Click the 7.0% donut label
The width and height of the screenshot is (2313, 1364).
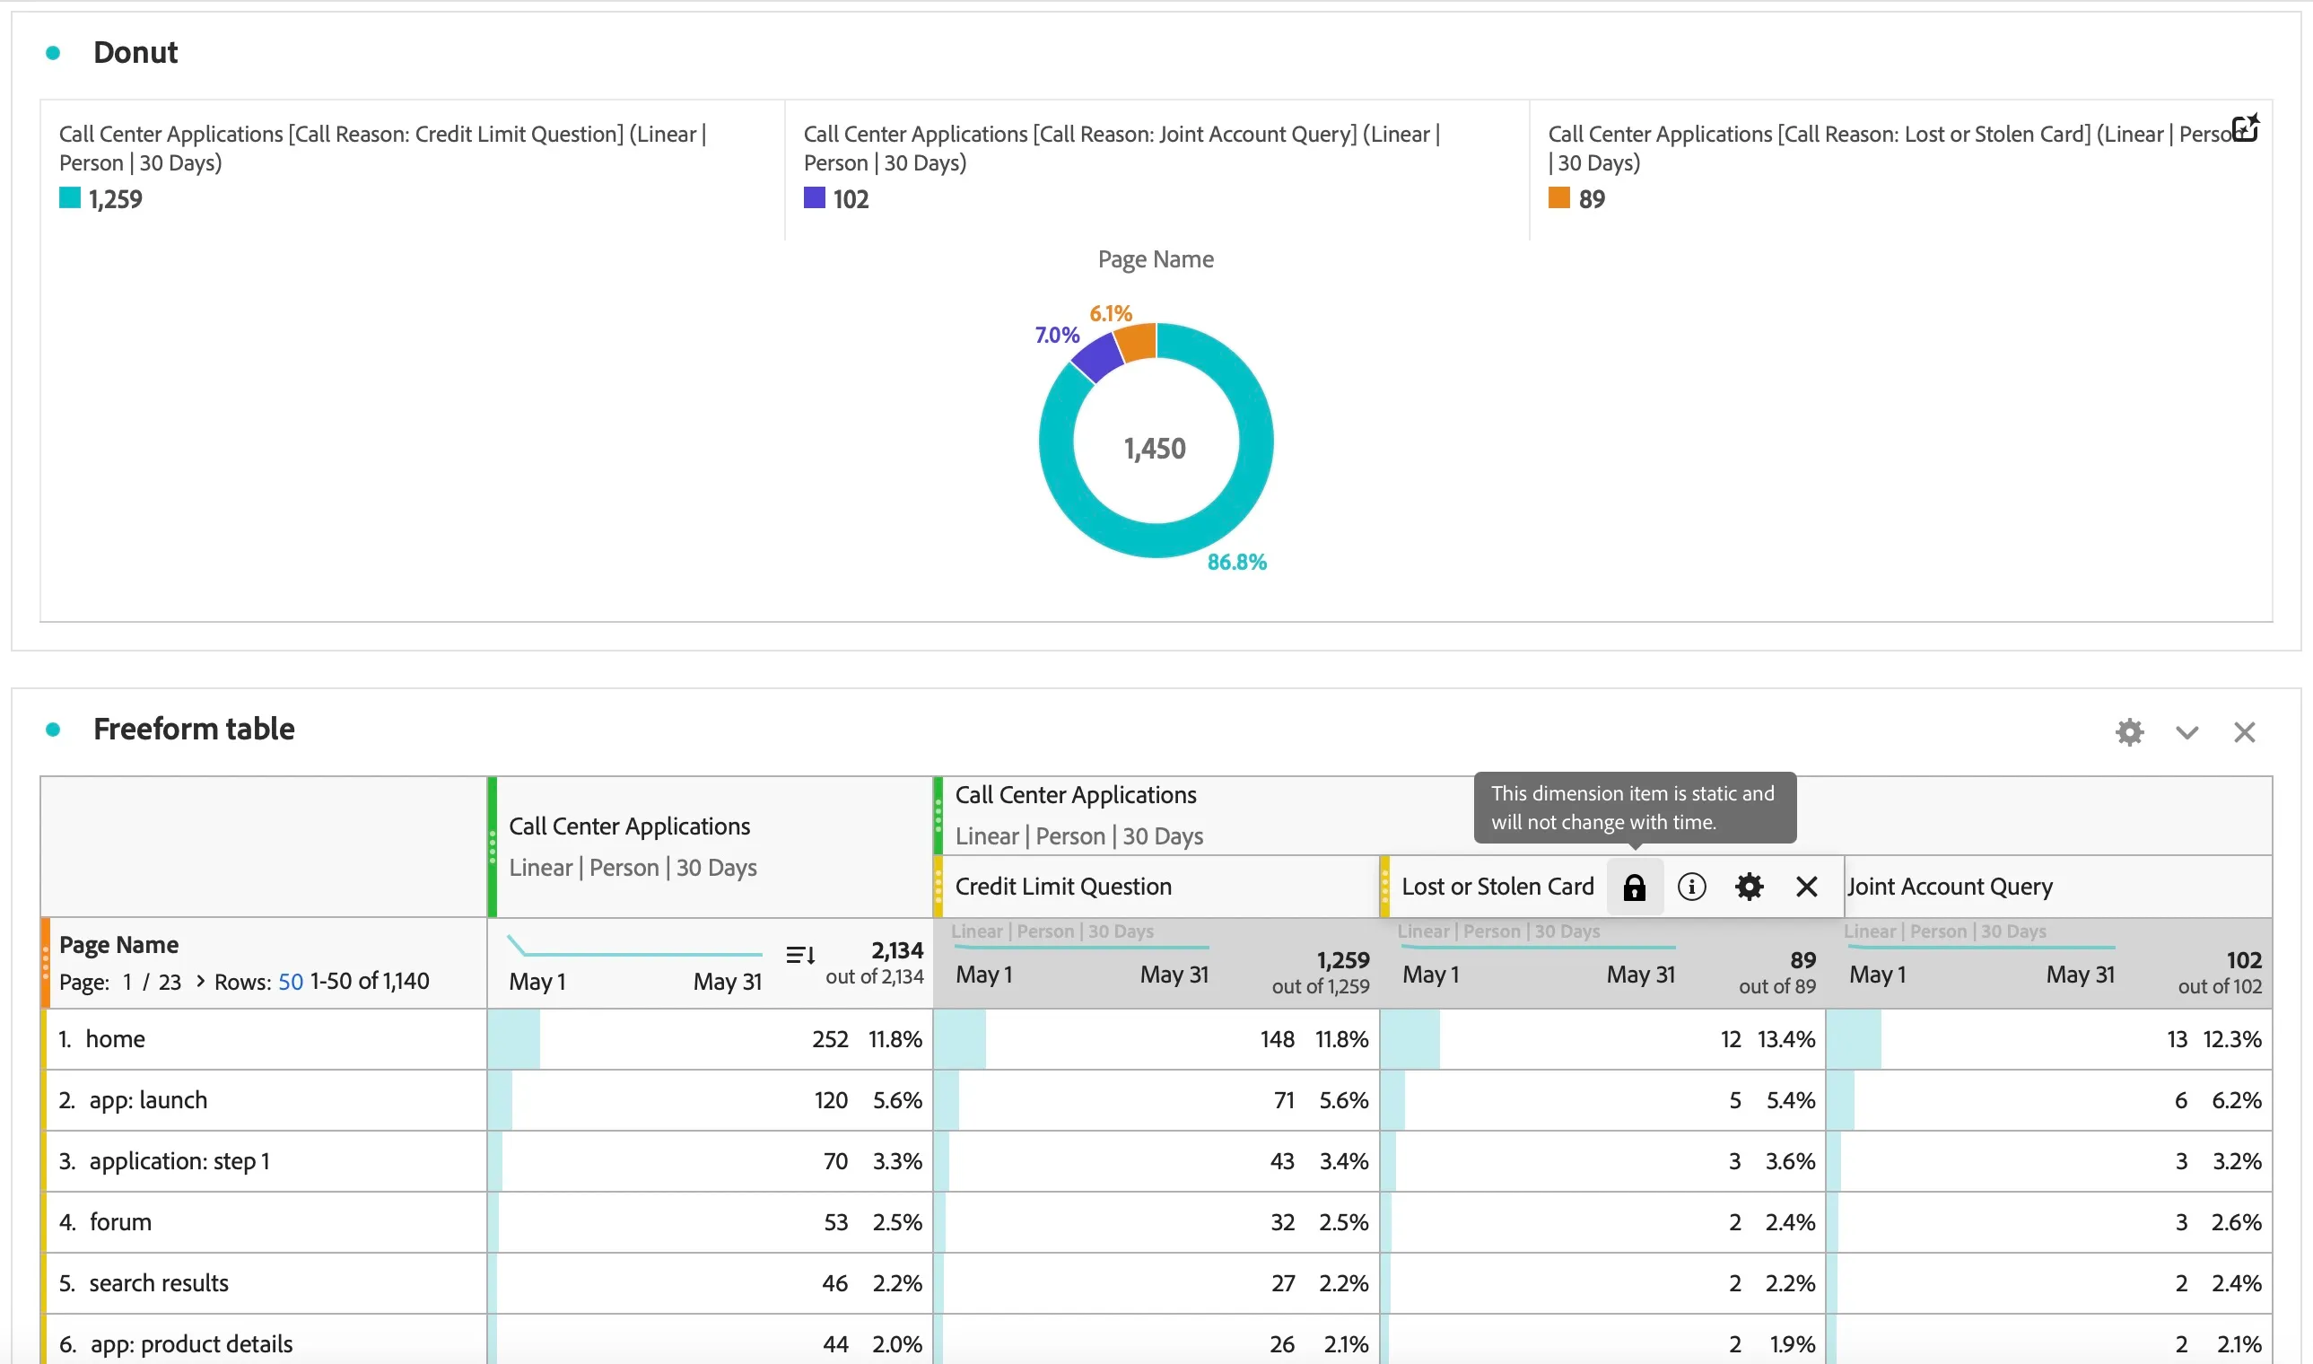pos(1057,335)
